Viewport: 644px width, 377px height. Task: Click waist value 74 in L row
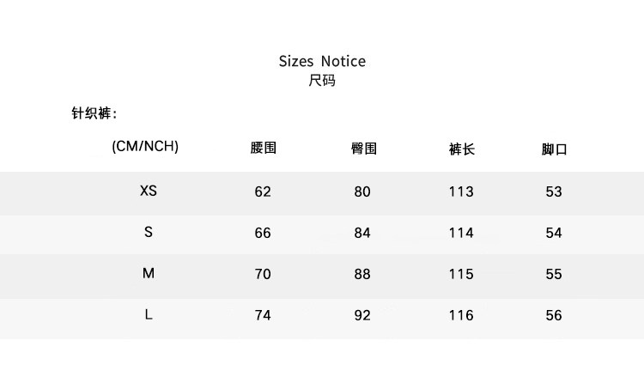point(263,315)
